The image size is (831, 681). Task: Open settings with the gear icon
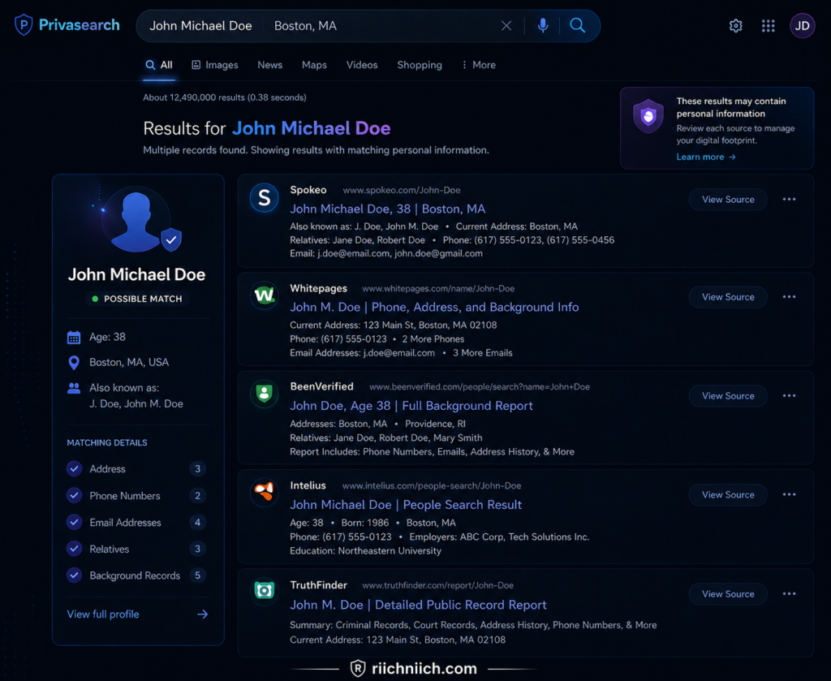click(735, 26)
